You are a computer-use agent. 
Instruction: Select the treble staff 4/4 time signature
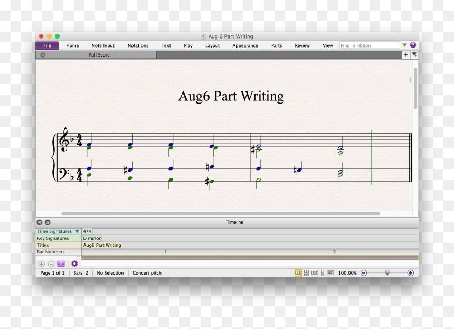tap(79, 140)
